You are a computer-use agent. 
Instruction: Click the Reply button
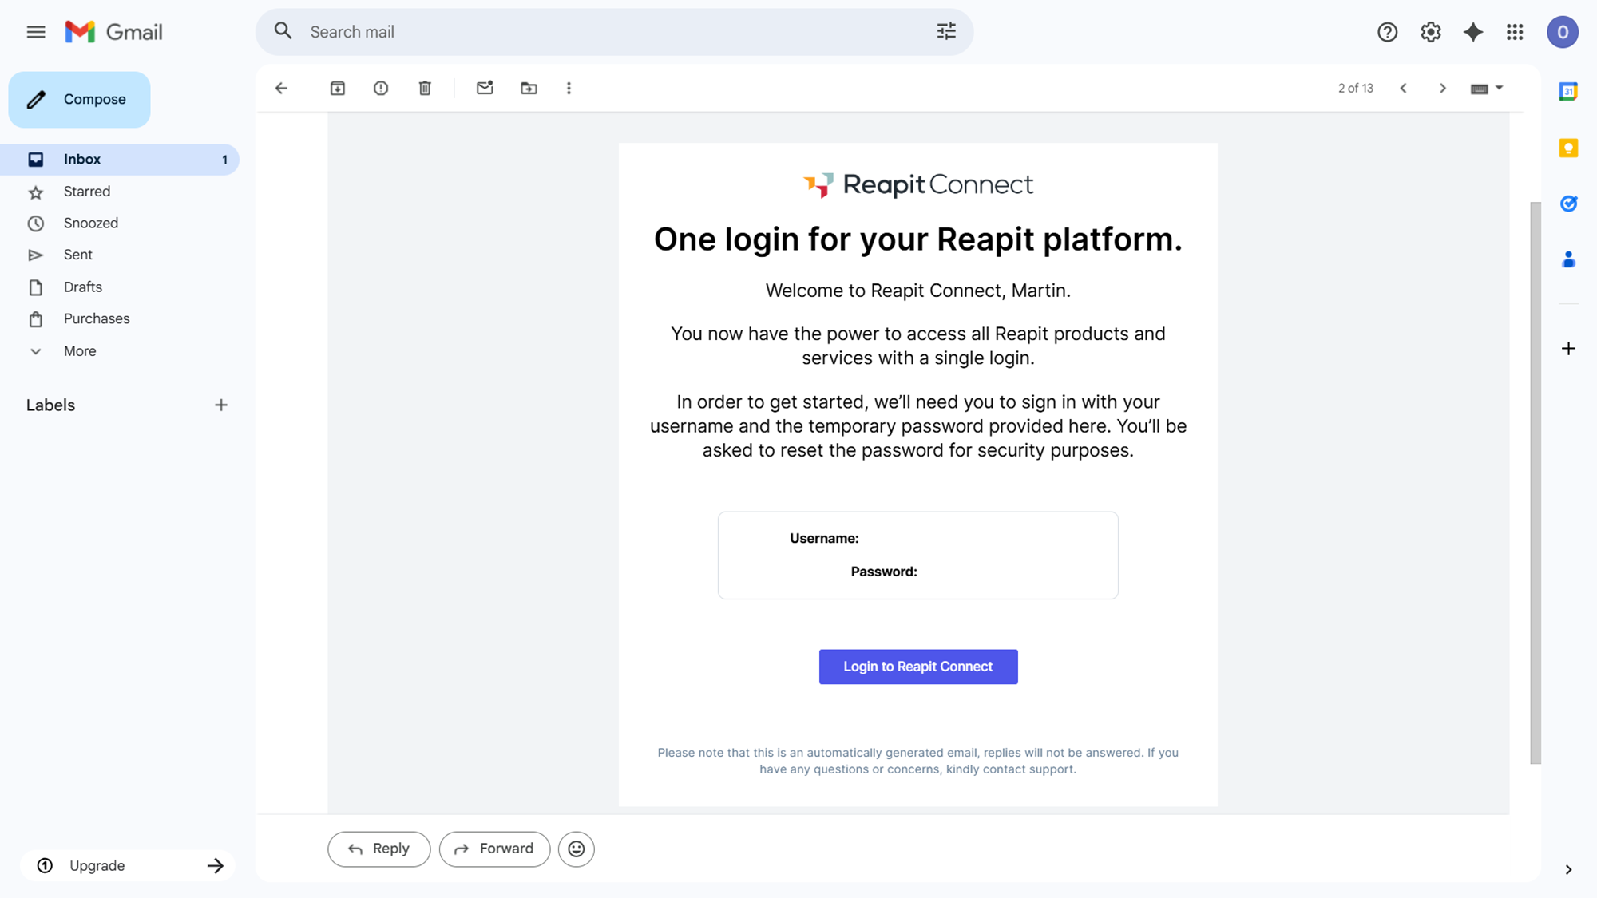coord(378,849)
